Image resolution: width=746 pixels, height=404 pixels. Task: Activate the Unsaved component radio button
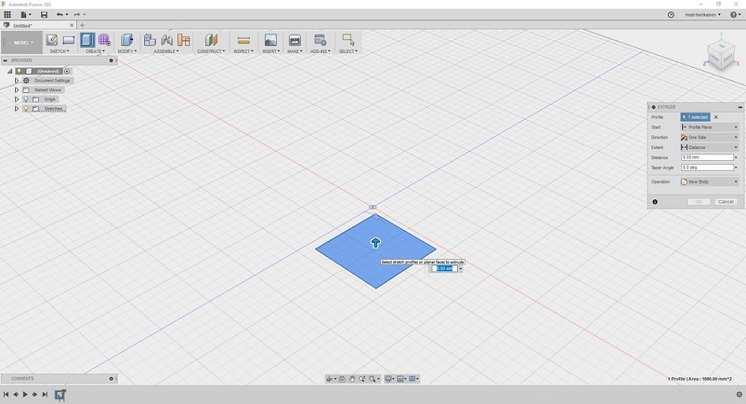click(67, 71)
